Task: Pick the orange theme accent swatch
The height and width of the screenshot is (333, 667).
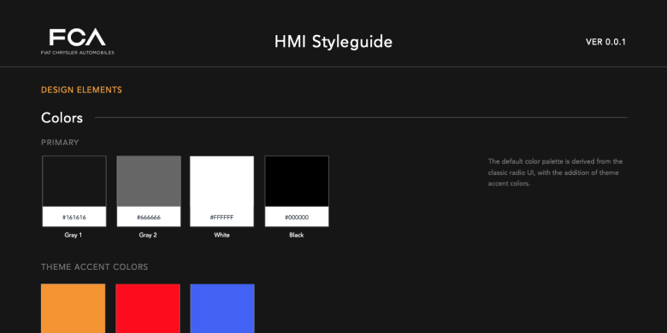Action: tap(74, 308)
